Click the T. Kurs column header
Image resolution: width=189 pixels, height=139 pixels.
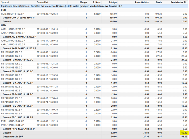(97, 2)
